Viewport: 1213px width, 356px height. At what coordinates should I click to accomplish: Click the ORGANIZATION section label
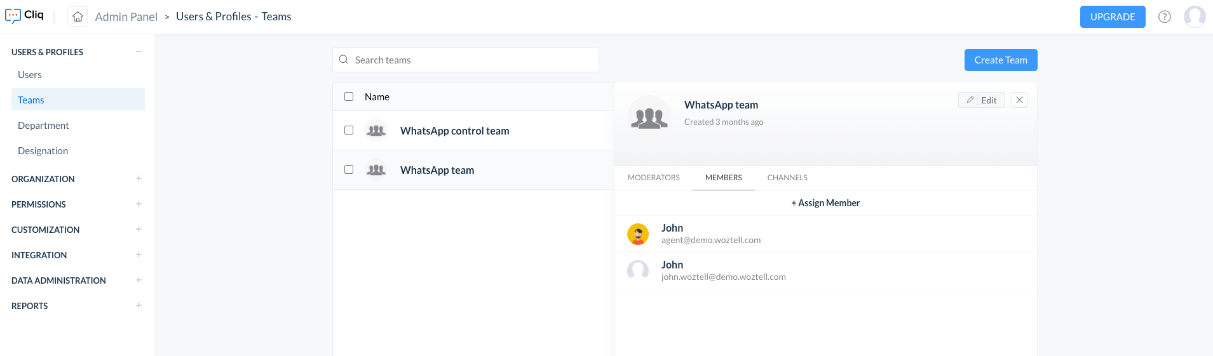click(43, 179)
